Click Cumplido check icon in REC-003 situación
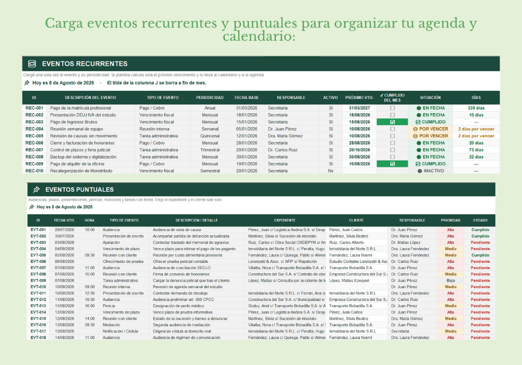Viewport: 522px width, 365px height. (418, 122)
